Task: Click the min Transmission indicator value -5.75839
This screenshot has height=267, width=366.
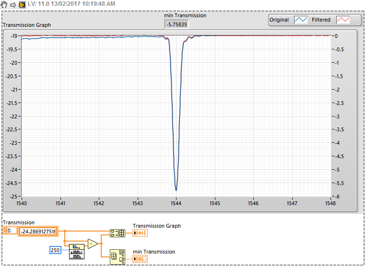Action: 177,24
